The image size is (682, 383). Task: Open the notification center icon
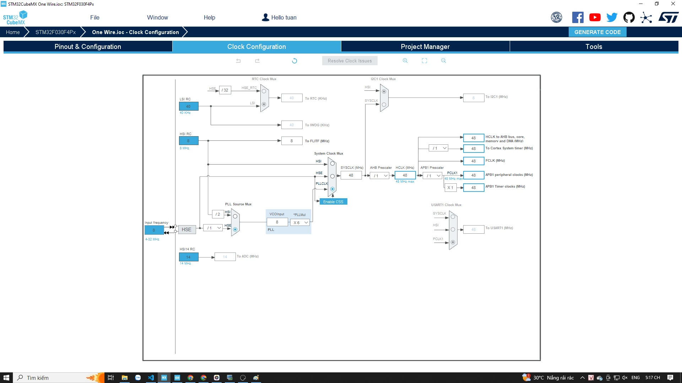point(670,378)
